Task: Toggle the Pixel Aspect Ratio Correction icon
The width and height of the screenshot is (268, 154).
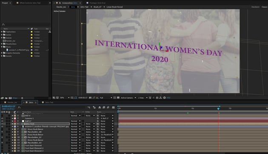Action: [150, 98]
